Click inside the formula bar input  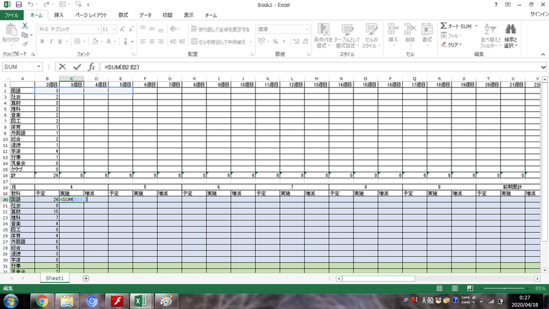(x=320, y=67)
